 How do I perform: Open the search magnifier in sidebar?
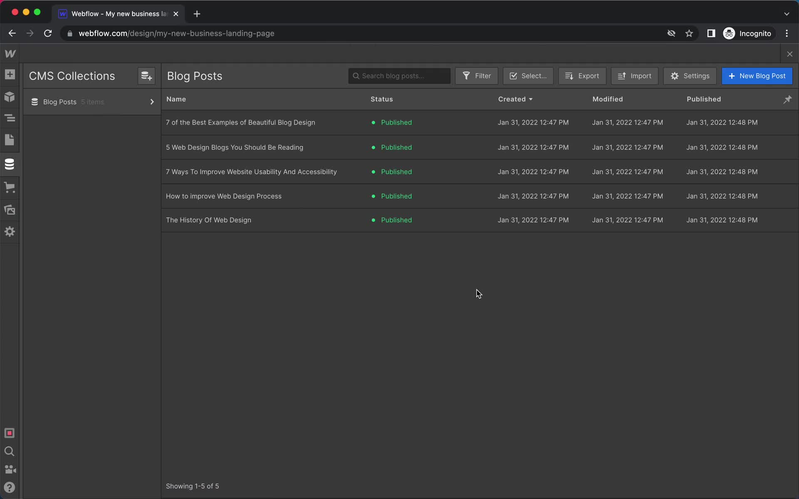(x=10, y=451)
